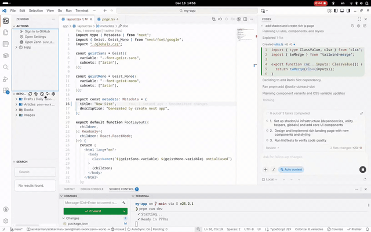Collapse the Changes group in source control
This screenshot has height=232, width=371.
(64, 218)
